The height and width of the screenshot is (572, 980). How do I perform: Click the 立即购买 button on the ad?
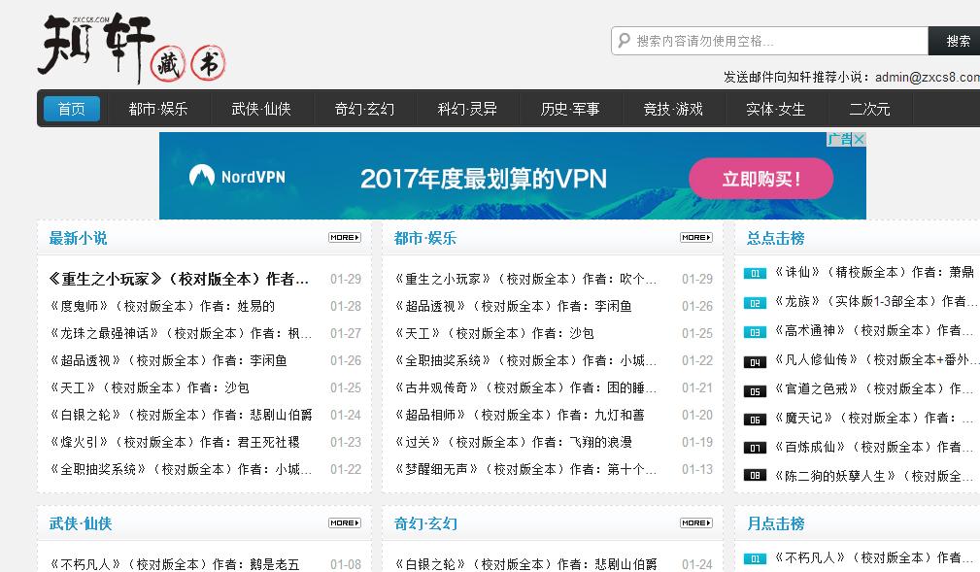point(760,179)
